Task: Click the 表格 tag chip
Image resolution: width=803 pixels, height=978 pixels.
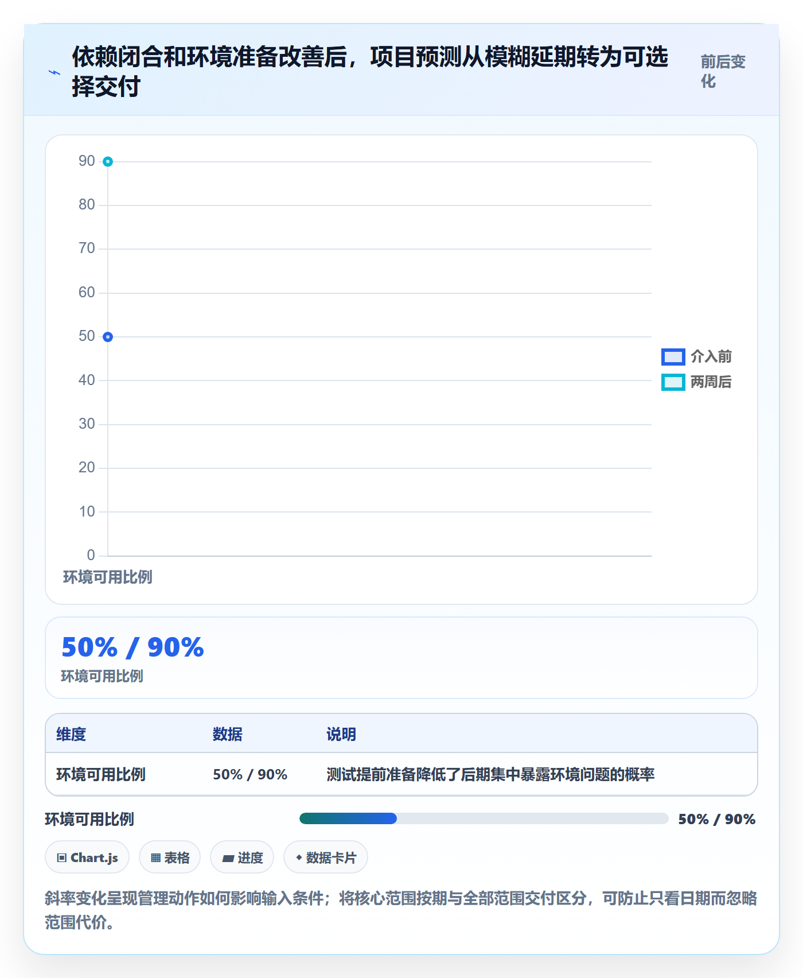Action: pyautogui.click(x=170, y=857)
